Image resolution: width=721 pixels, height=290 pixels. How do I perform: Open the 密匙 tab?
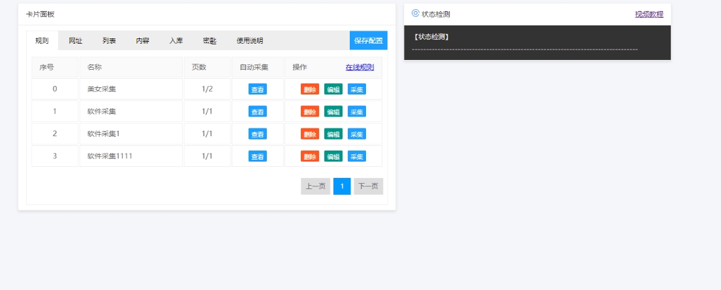coord(209,40)
